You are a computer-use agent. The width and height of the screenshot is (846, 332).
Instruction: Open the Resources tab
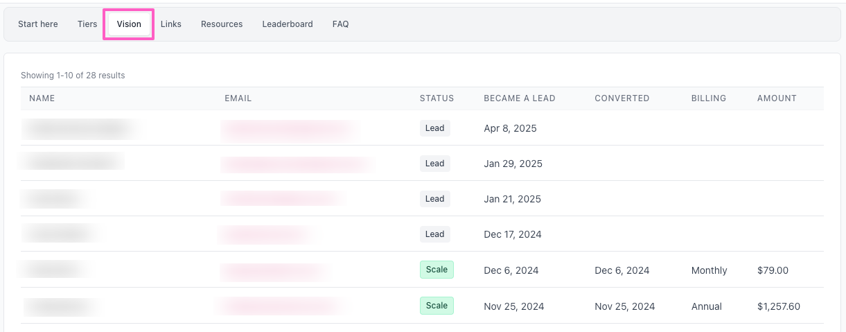(222, 24)
